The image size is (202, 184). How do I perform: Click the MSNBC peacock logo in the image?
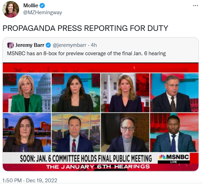(162, 157)
